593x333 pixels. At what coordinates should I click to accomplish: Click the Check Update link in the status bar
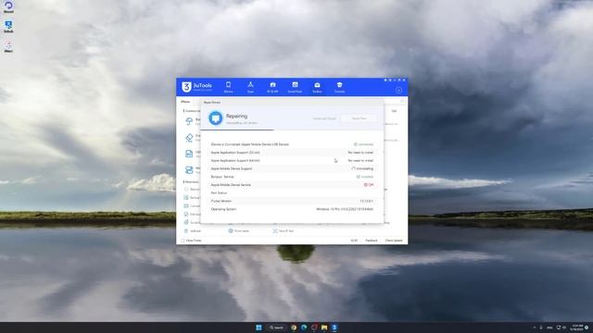point(394,240)
